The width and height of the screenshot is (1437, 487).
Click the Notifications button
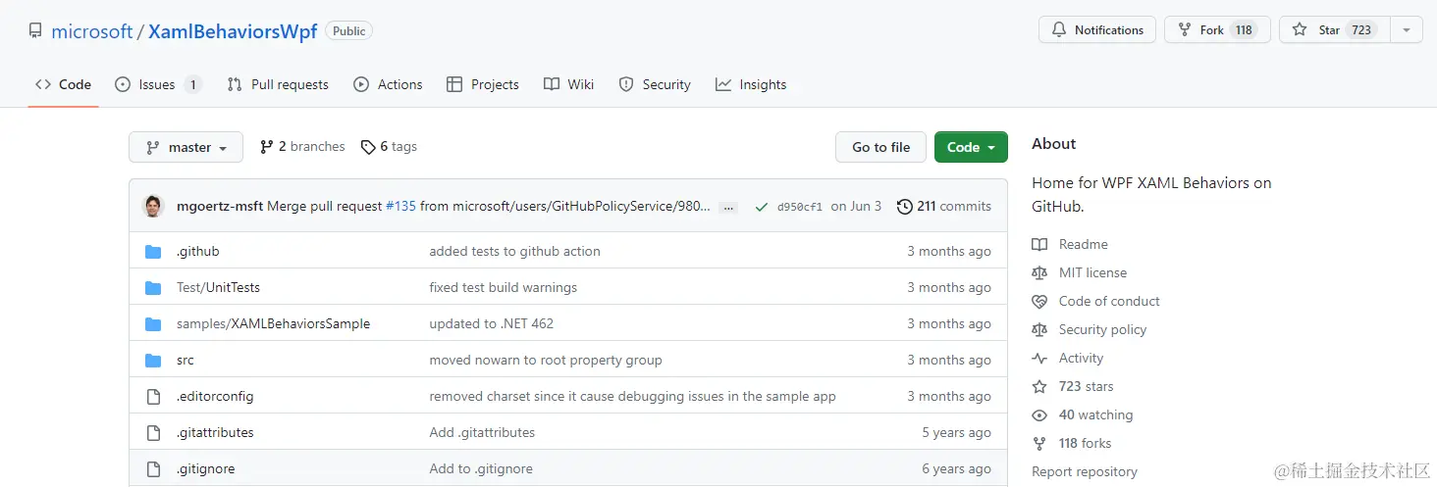click(x=1097, y=30)
